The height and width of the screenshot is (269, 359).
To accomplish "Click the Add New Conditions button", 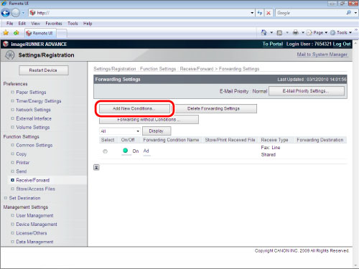I will point(134,108).
